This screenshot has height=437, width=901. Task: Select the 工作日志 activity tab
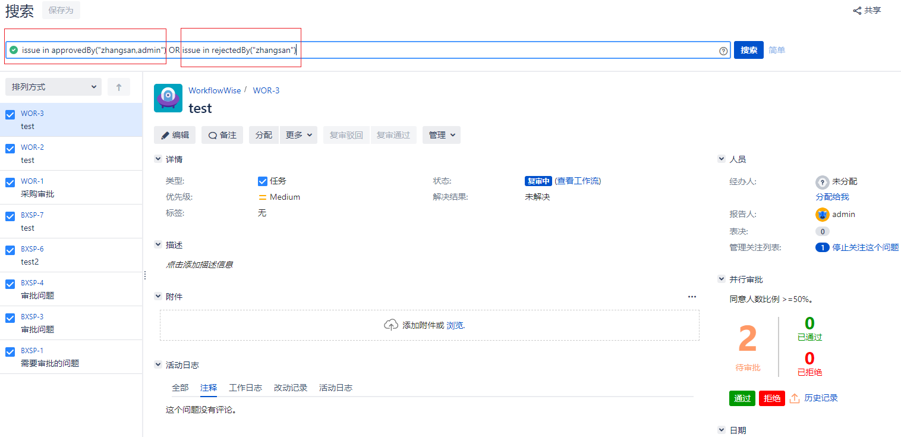pos(245,388)
